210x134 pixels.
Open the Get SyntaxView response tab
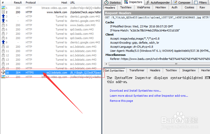pos(114,71)
